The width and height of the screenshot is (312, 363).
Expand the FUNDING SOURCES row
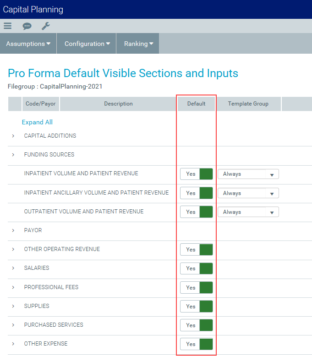(13, 155)
